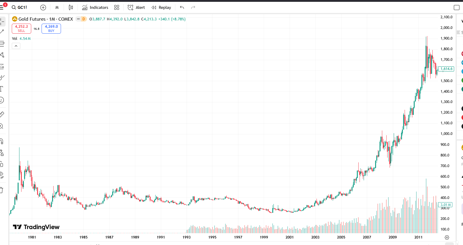
Task: Click the gold bars symbol logo
Action: click(15, 19)
